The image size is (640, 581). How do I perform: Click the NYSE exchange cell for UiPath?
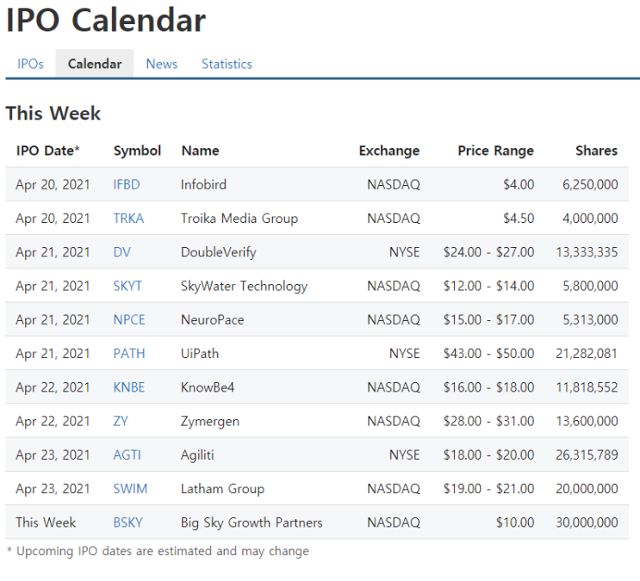tap(405, 354)
